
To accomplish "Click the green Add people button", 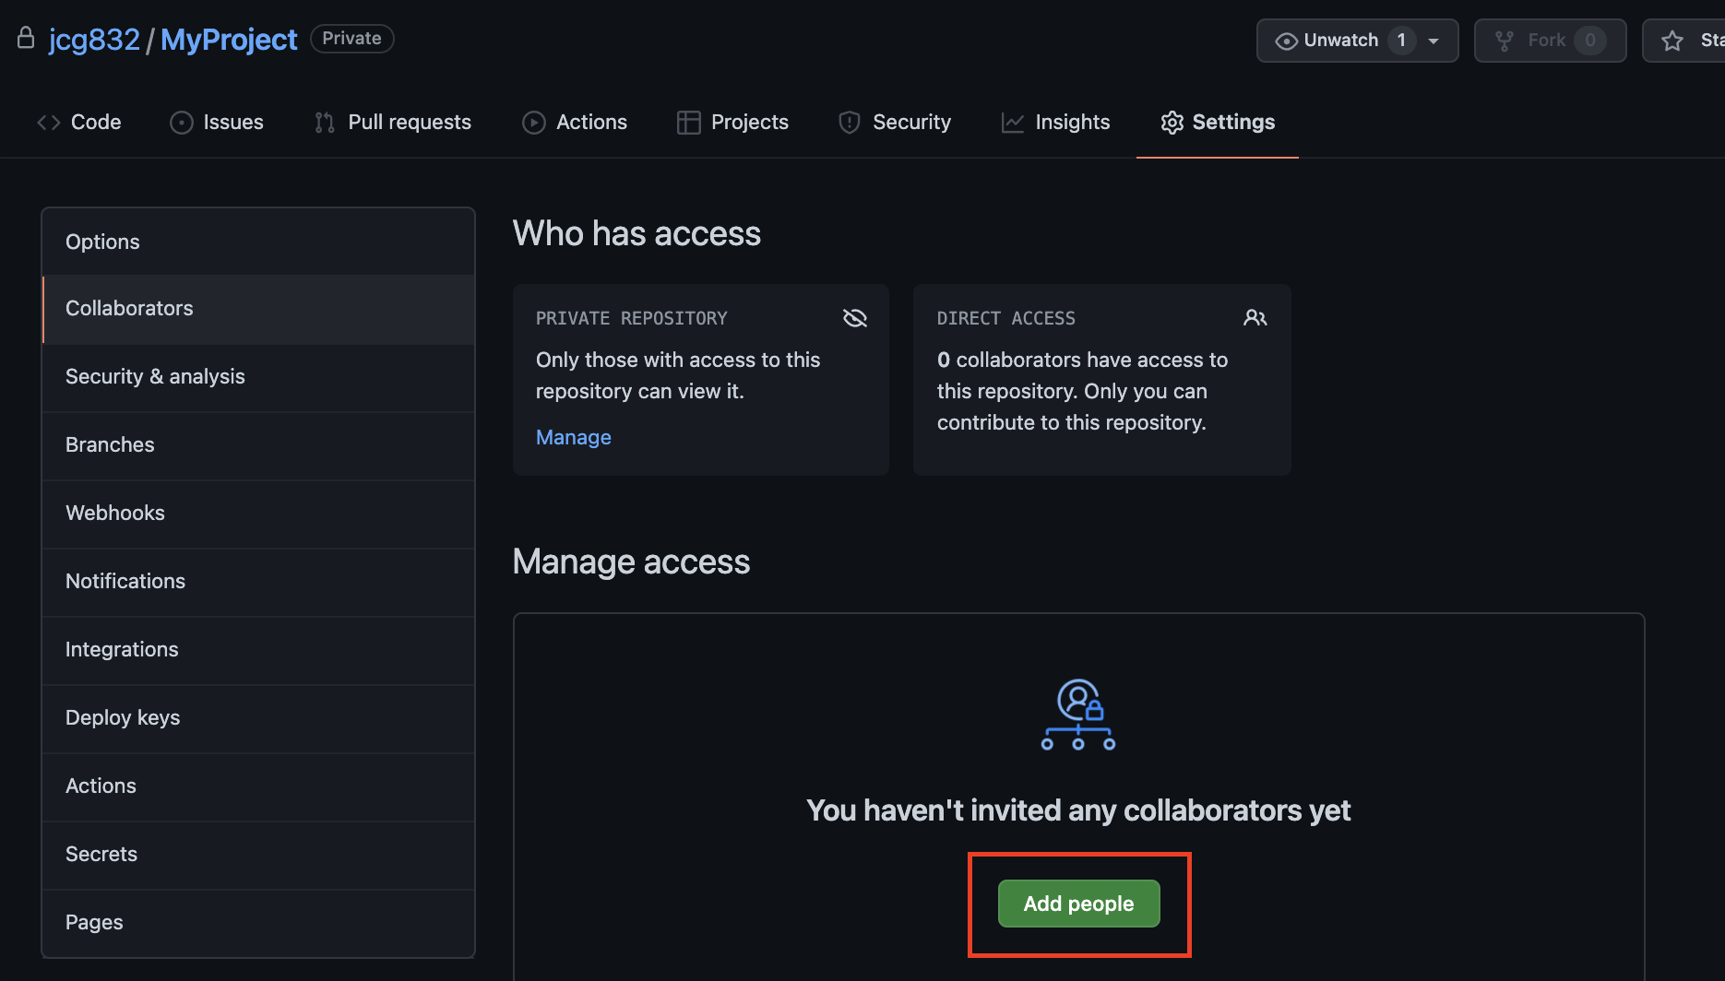I will click(1079, 904).
